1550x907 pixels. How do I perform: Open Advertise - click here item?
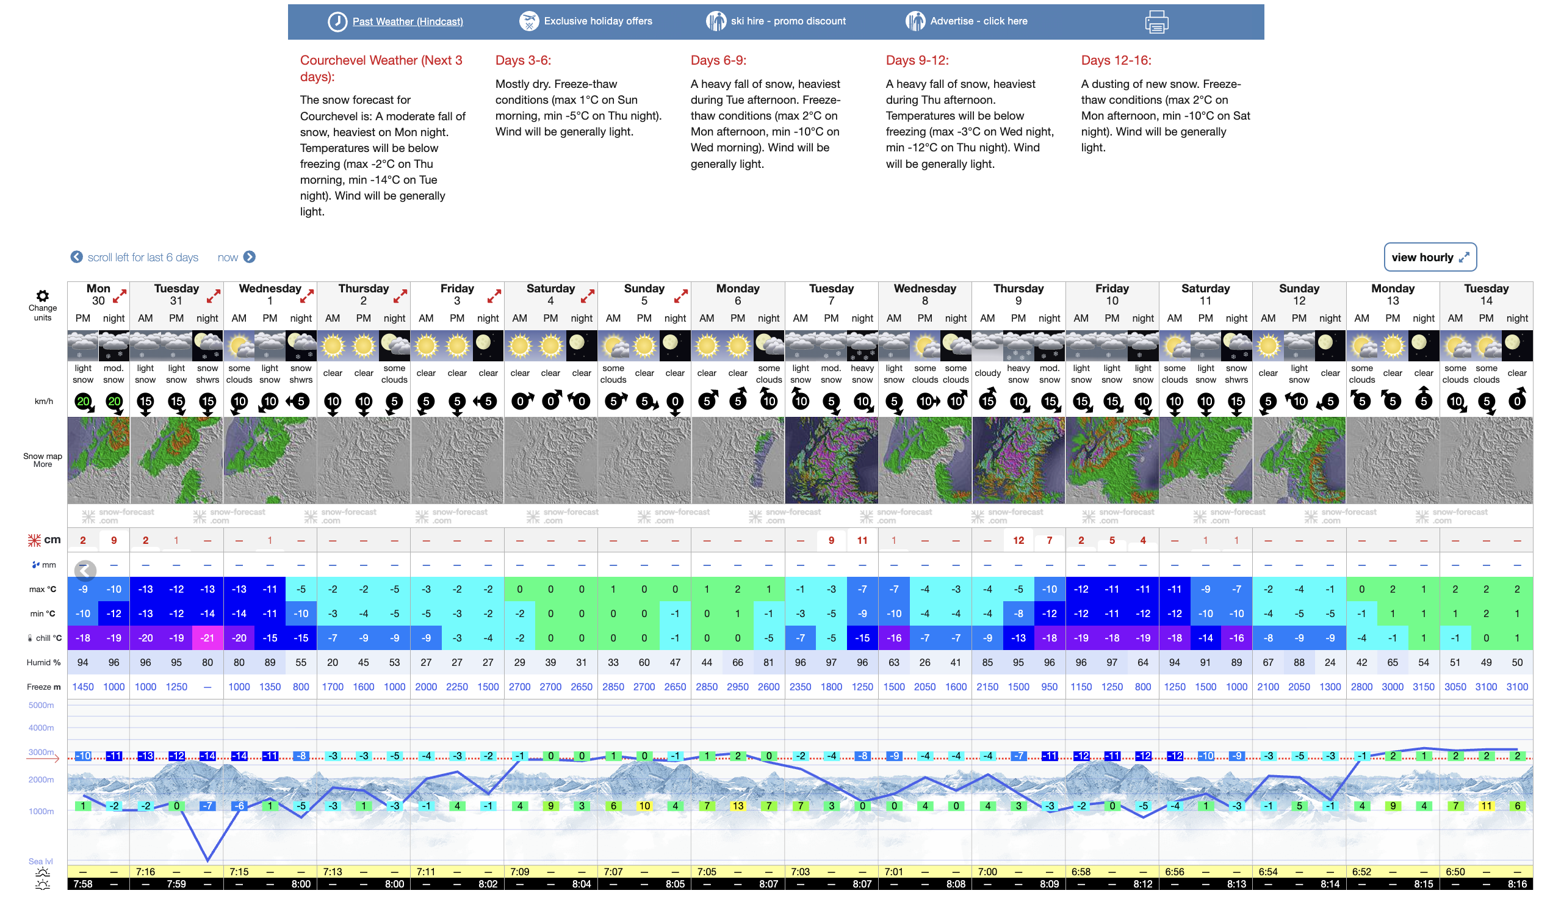(x=978, y=21)
